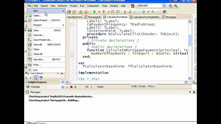
Task: Close the Messages panel
Action: [194, 92]
